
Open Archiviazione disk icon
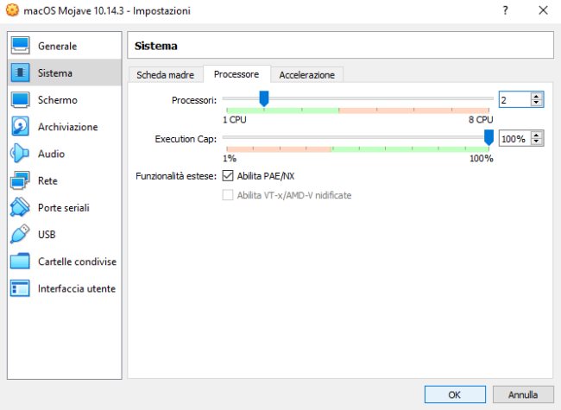(x=21, y=127)
